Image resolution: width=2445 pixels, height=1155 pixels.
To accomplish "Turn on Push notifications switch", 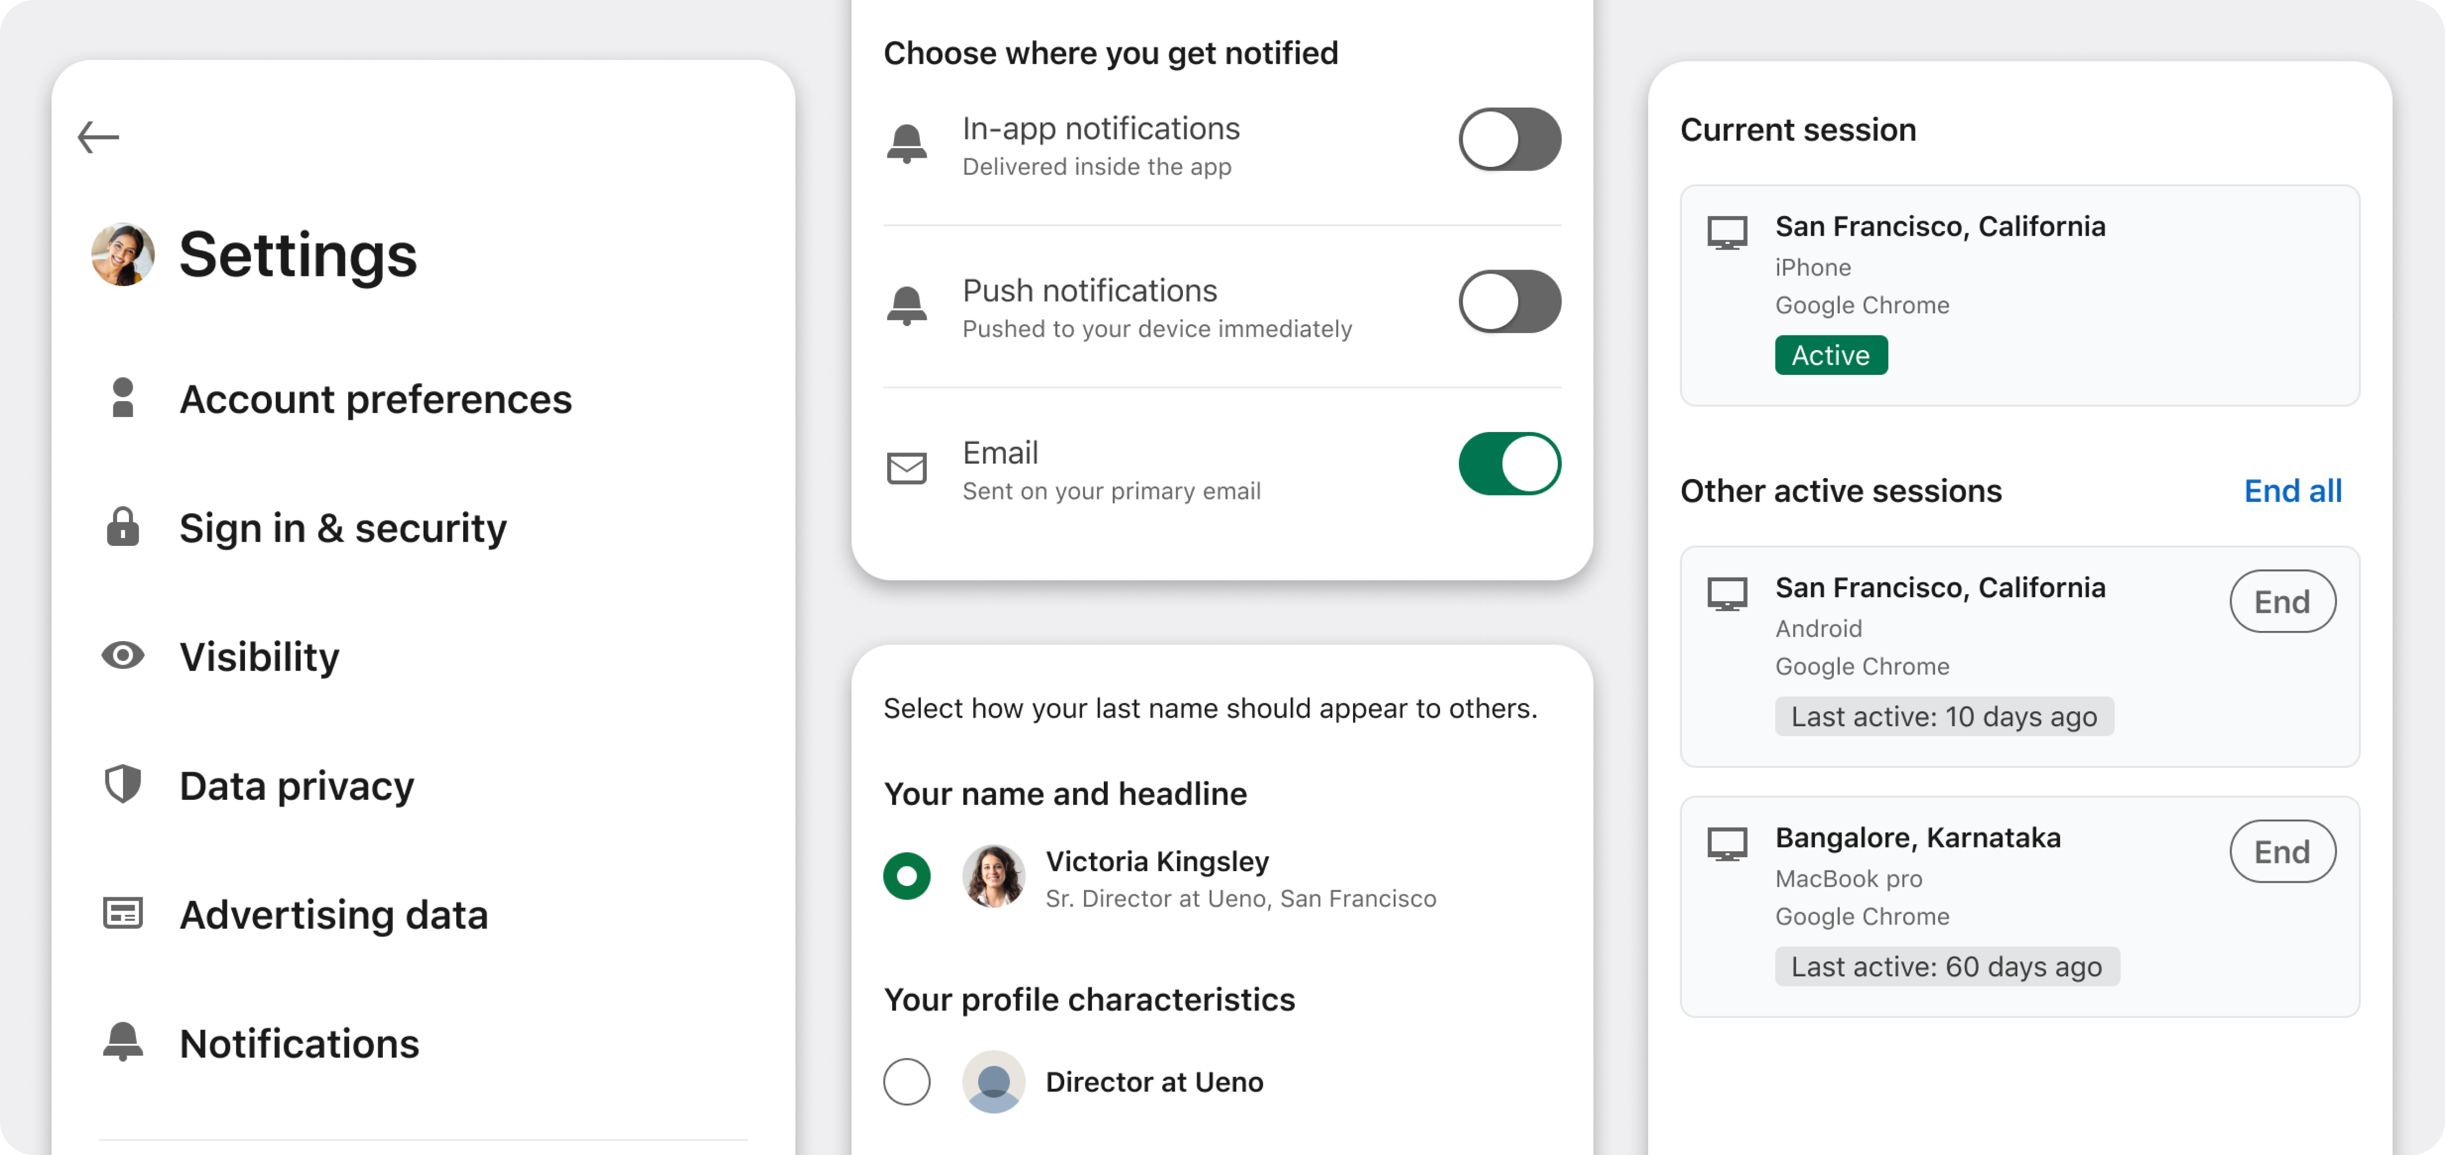I will coord(1508,302).
